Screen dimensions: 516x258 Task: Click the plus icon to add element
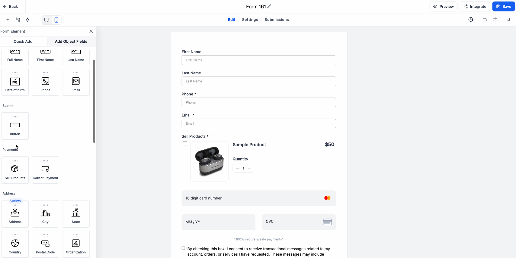coord(8,20)
